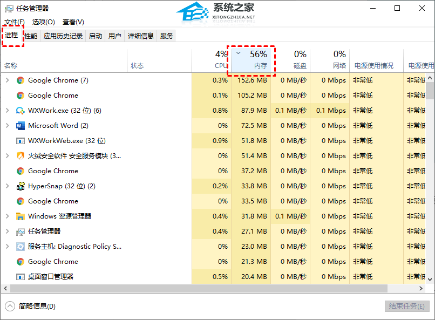Screen dimensions: 435x320
Task: Click the Chrome icon of Google Chrome (7)
Action: [x=21, y=80]
